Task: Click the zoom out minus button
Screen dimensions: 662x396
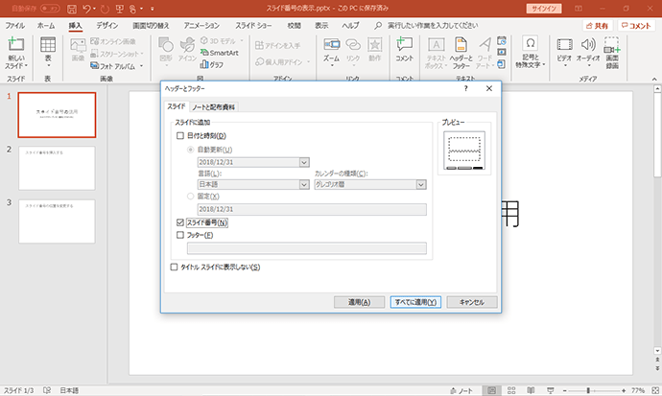Action: tap(564, 390)
